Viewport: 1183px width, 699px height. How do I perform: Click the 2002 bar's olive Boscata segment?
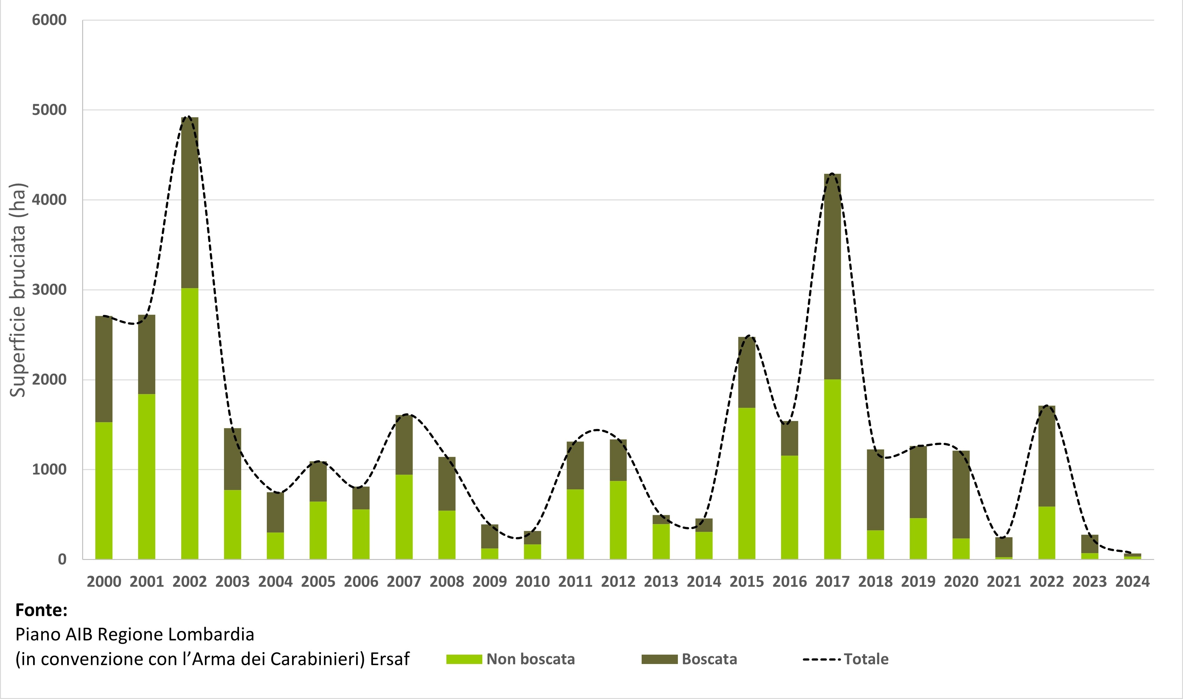pyautogui.click(x=190, y=202)
